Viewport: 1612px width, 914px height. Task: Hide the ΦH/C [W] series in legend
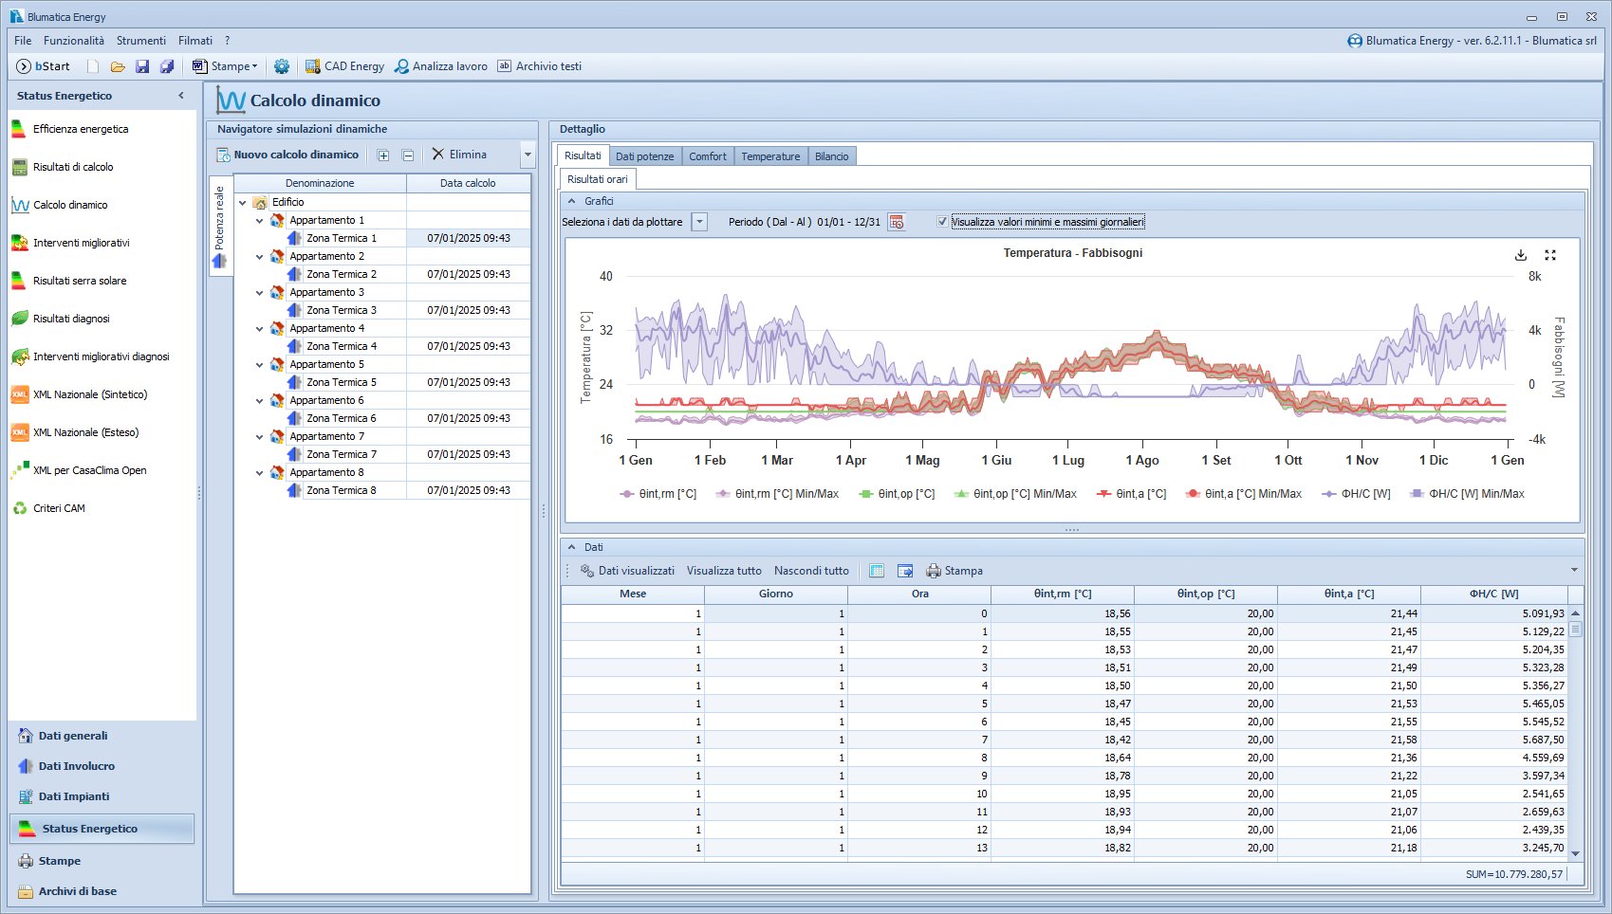click(1357, 494)
